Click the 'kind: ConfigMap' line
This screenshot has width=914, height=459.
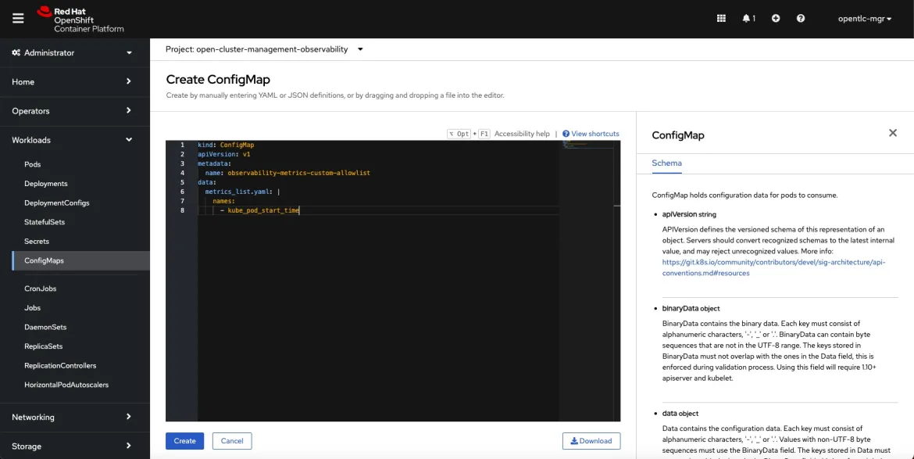pos(226,145)
